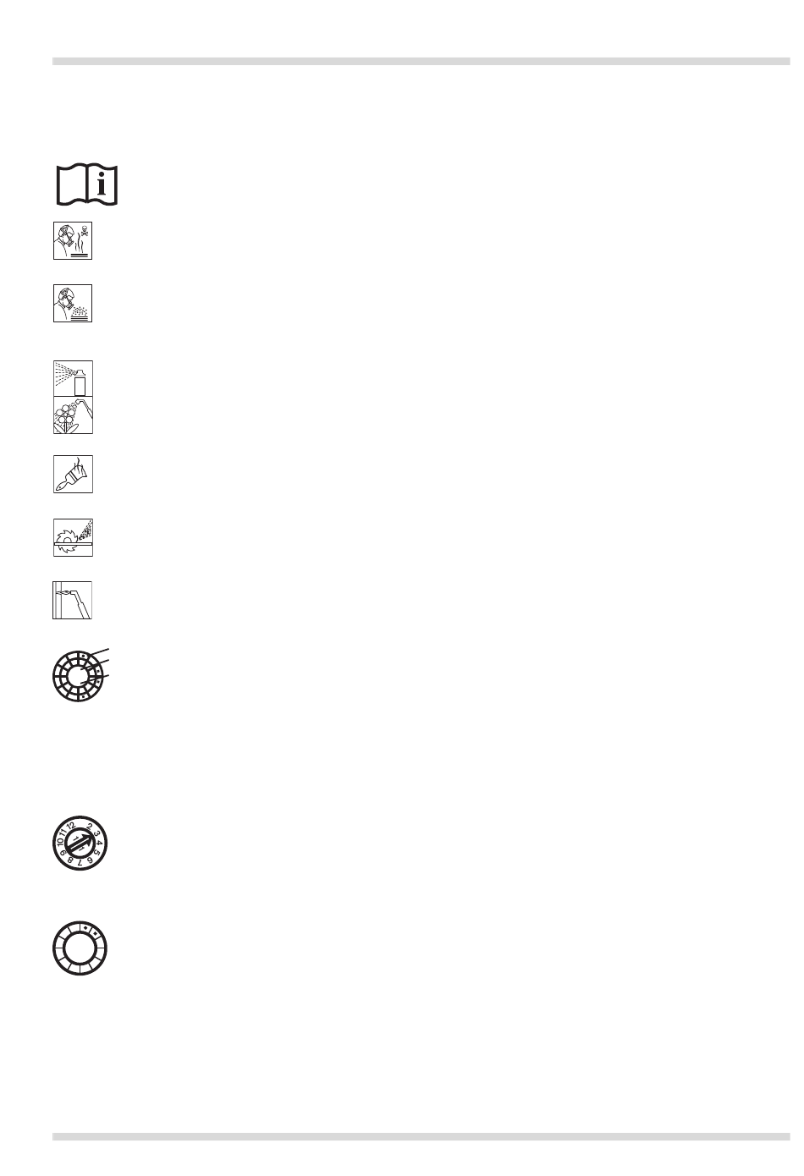Select number 12 on the month dial
The width and height of the screenshot is (804, 1176).
(x=71, y=826)
